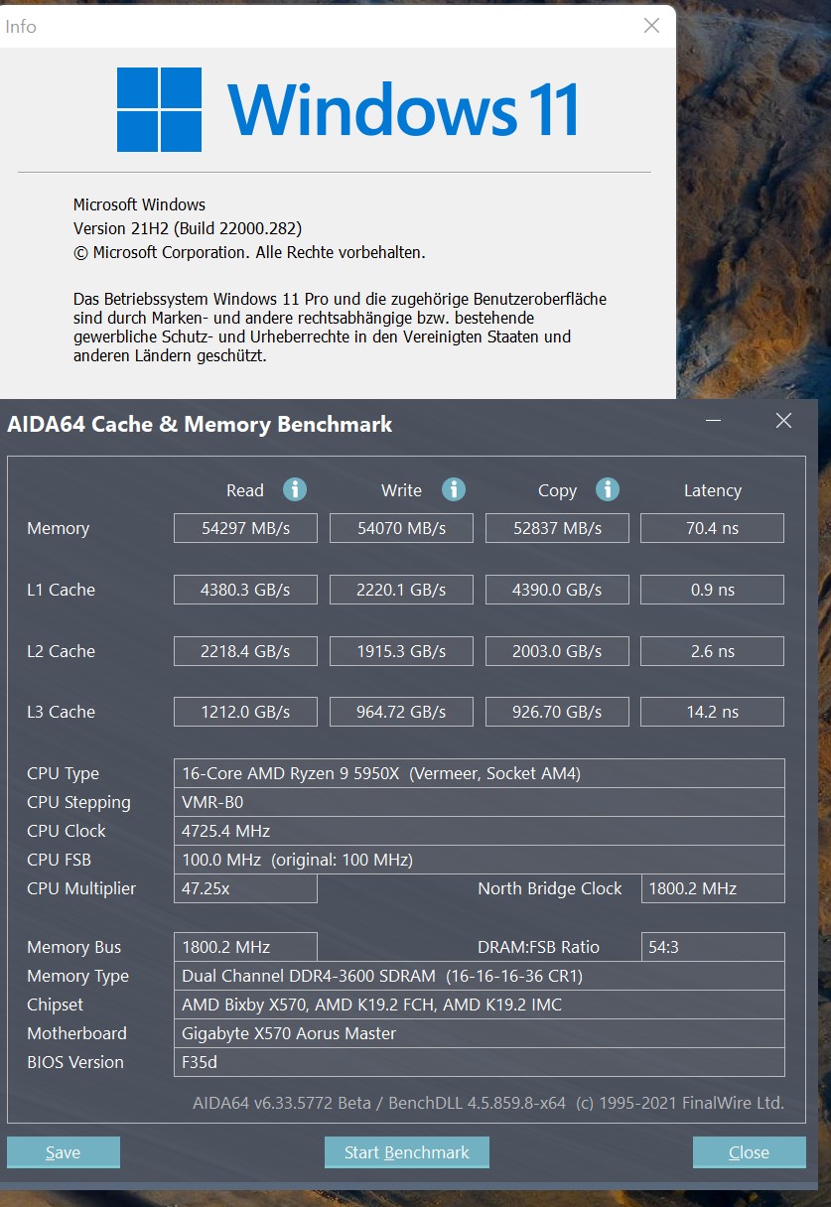This screenshot has height=1207, width=831.
Task: Close the Info window
Action: click(x=651, y=26)
